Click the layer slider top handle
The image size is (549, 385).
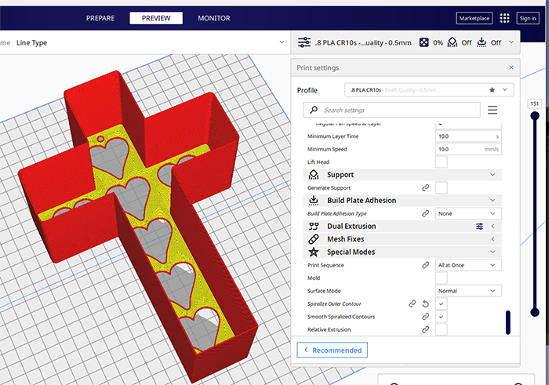(535, 115)
